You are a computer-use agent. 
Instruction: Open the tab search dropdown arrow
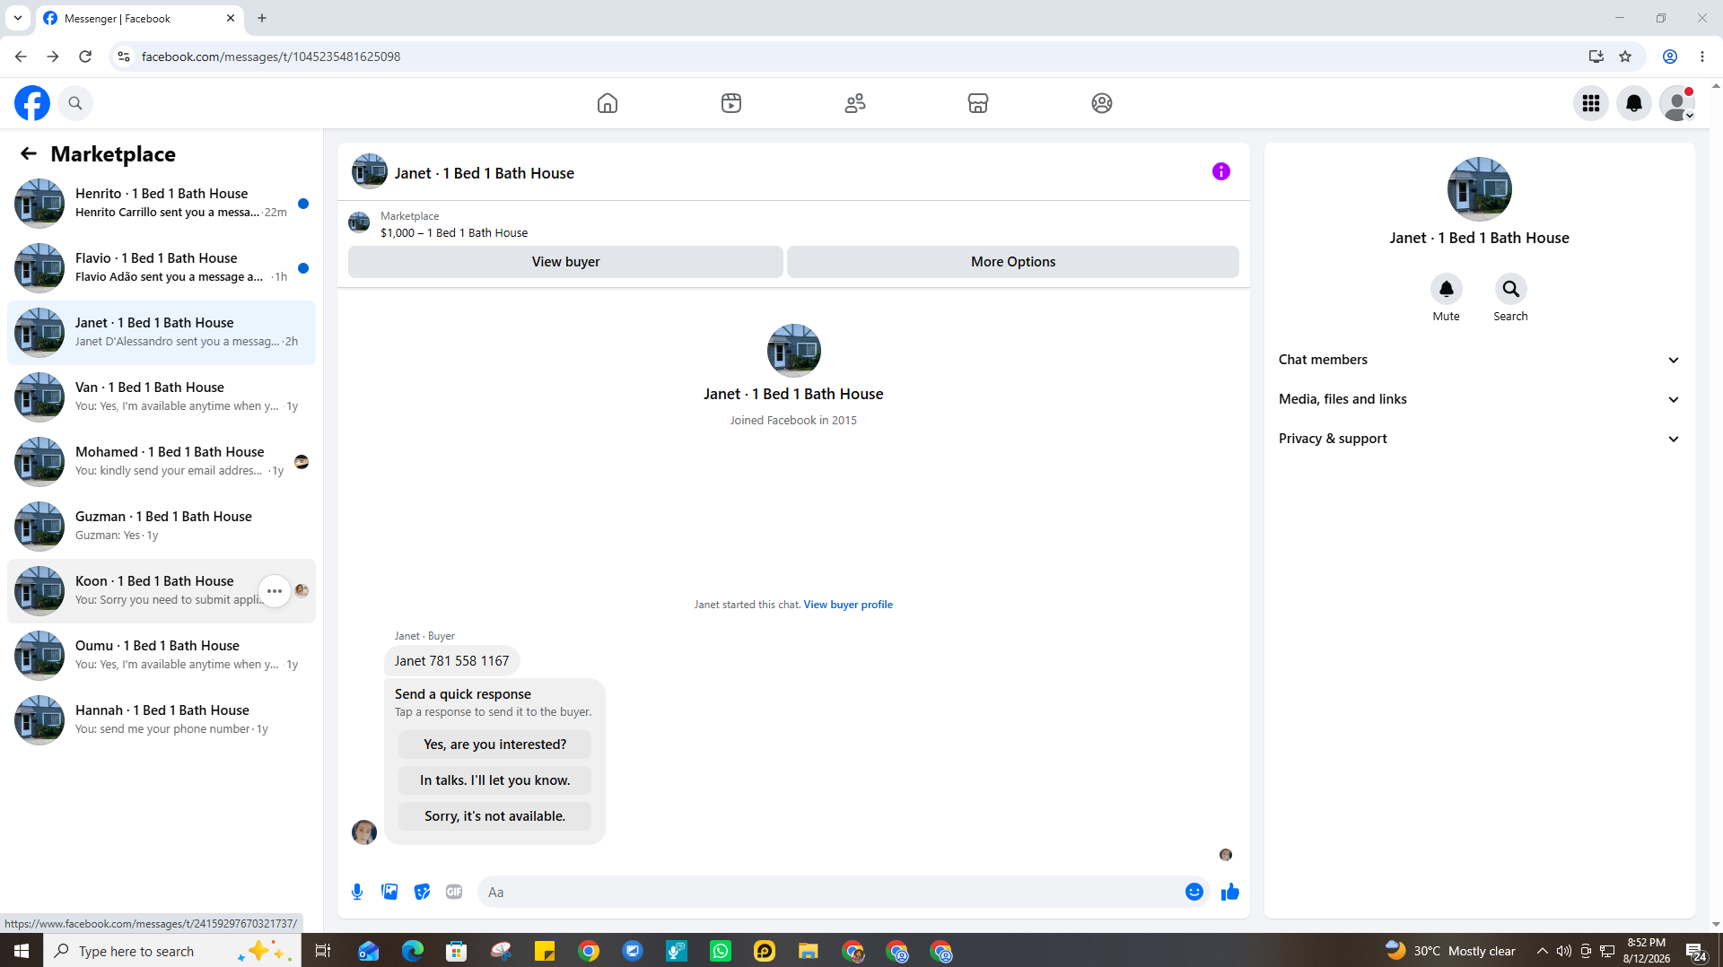tap(18, 18)
